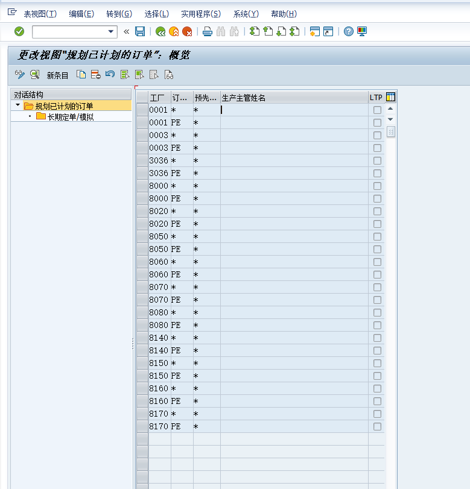Click the Print icon
This screenshot has width=470, height=489.
[208, 31]
